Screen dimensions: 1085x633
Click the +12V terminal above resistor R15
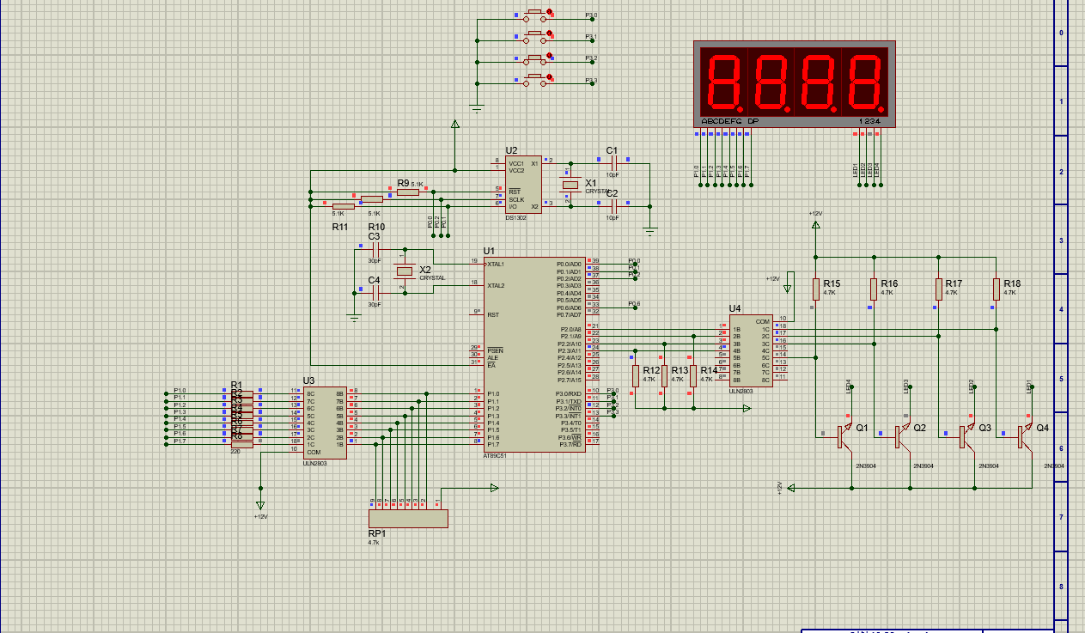click(x=815, y=224)
